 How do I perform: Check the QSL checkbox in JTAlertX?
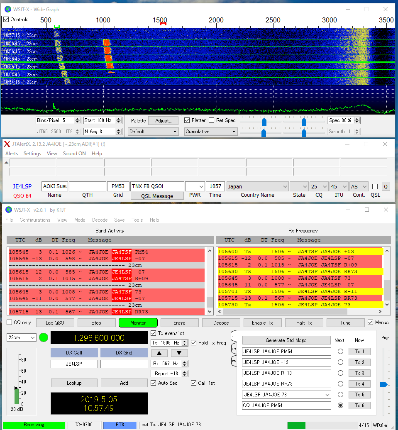click(x=375, y=186)
